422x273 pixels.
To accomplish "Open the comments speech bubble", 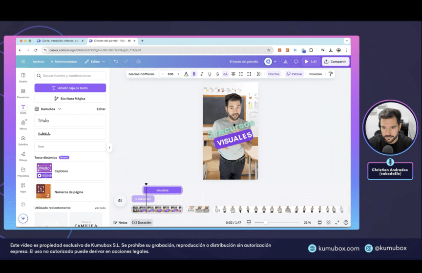I will pyautogui.click(x=296, y=62).
